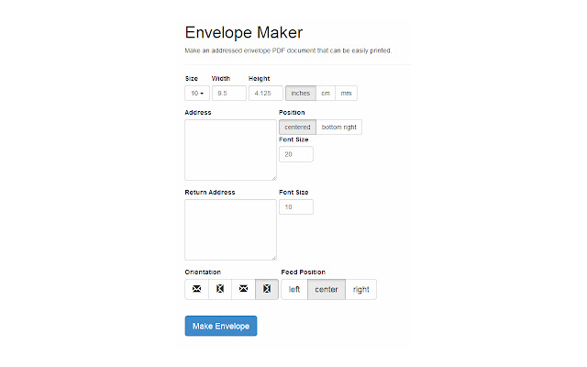Click the Return Address label
Viewport: 587px width, 367px height.
click(210, 193)
